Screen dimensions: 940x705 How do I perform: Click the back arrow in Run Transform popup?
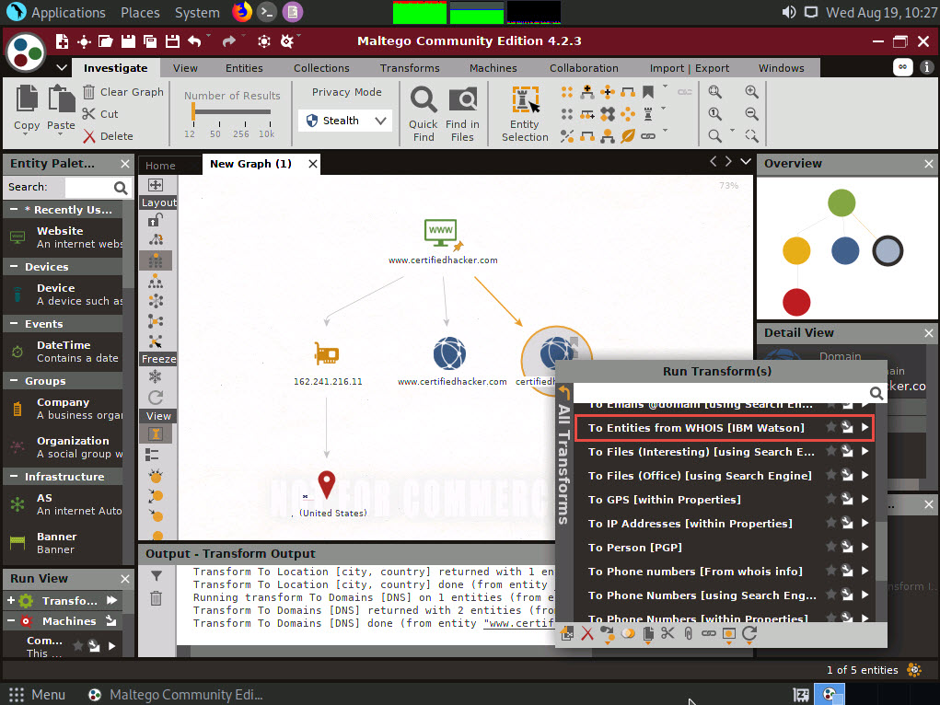(x=563, y=392)
